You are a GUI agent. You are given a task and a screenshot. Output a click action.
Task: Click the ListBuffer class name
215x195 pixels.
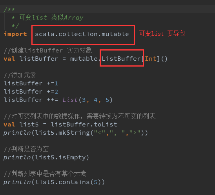pos(121,59)
